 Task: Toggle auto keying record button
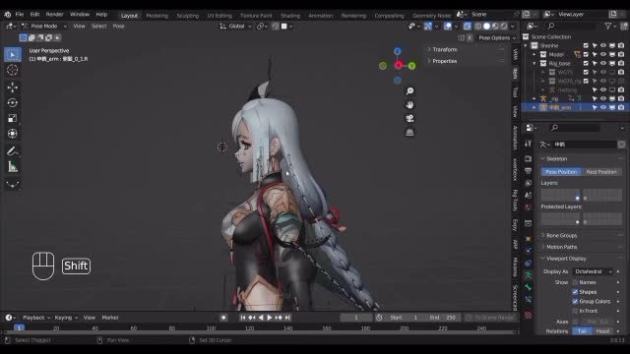(x=223, y=318)
